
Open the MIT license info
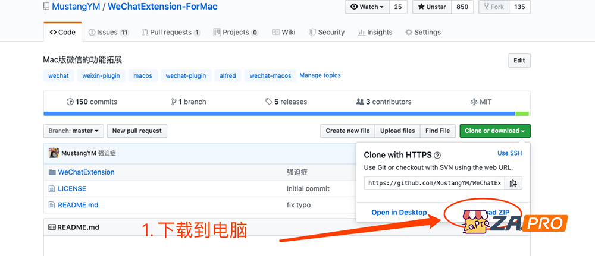(x=481, y=102)
